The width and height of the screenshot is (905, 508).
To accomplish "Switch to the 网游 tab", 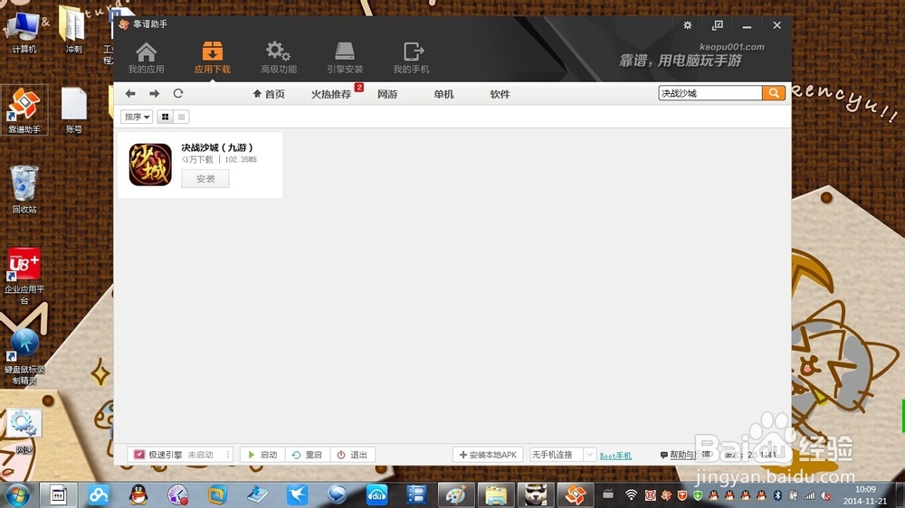I will 387,94.
